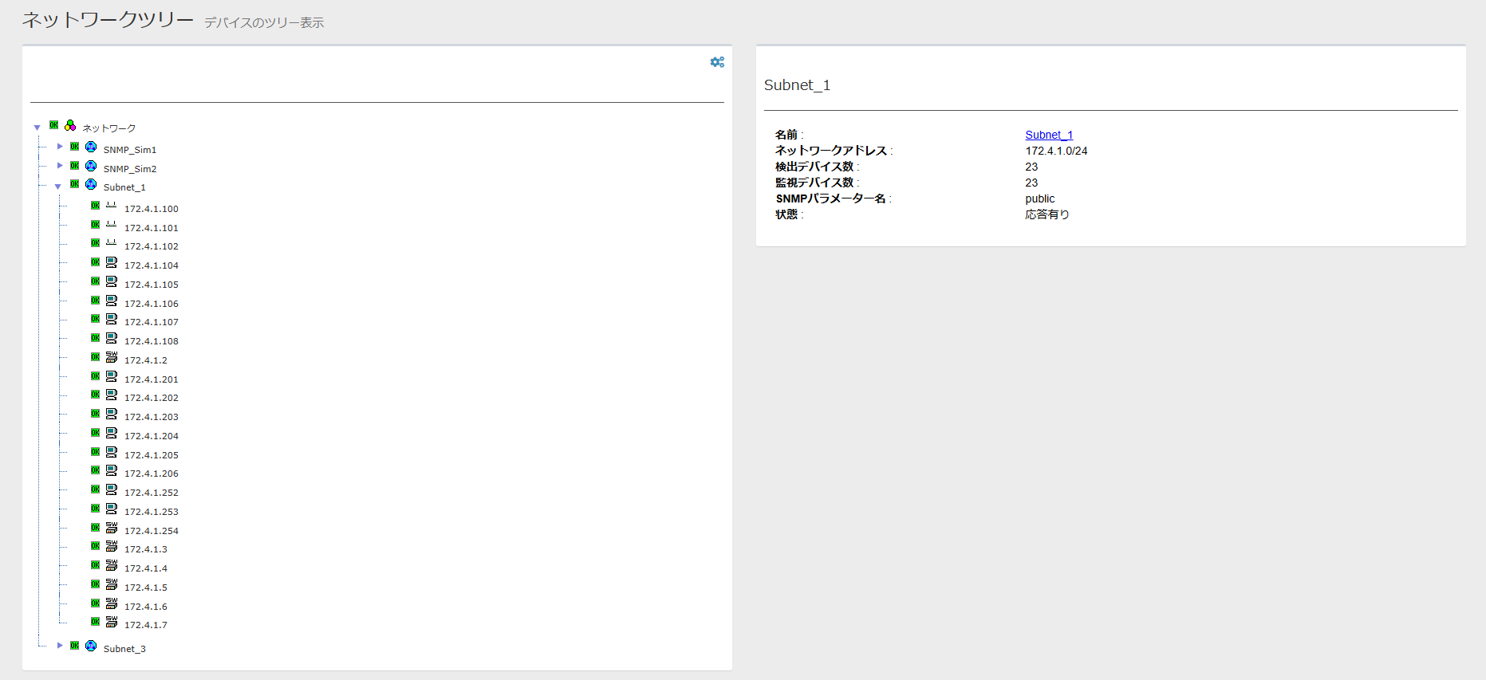Click the network root three-circle icon
Viewport: 1486px width, 680px height.
click(70, 126)
